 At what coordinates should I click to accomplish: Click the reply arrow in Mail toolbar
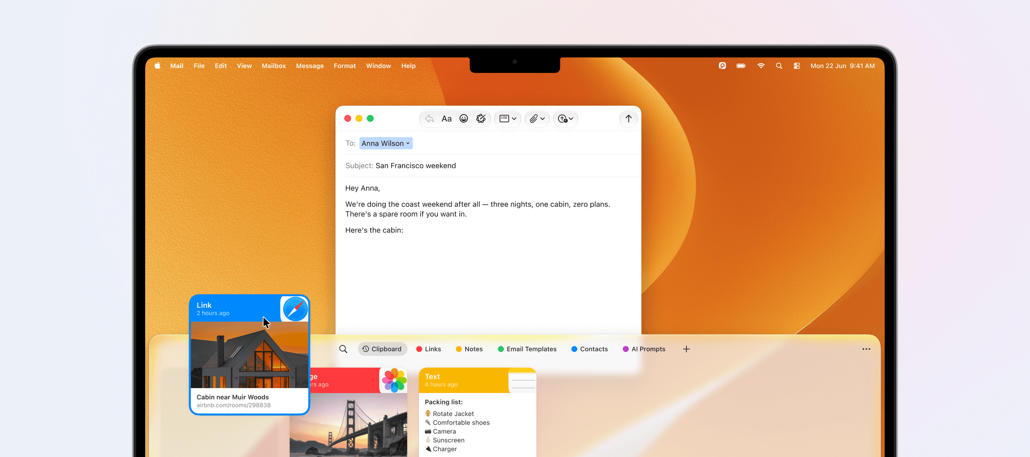pyautogui.click(x=430, y=119)
